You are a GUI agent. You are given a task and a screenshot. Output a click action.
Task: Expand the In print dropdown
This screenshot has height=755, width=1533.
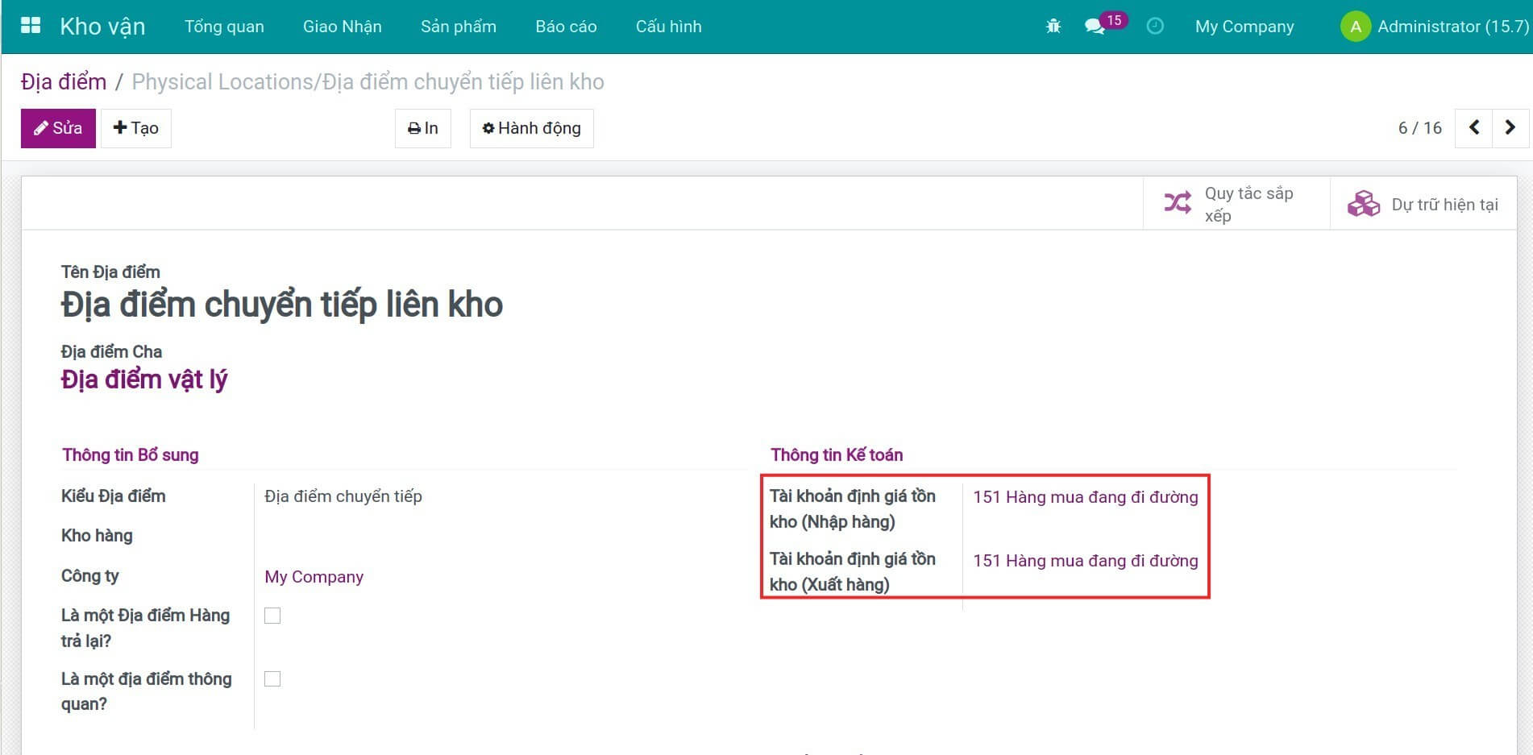[422, 128]
